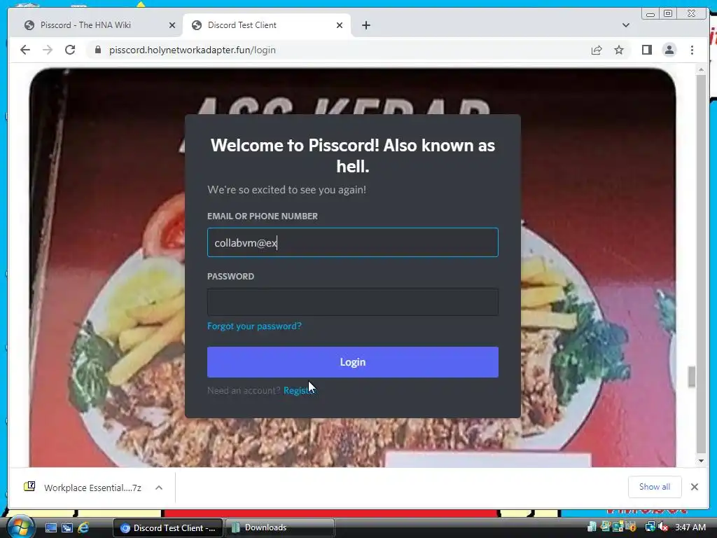Open the Chrome profile avatar menu
The height and width of the screenshot is (538, 717).
tap(669, 50)
